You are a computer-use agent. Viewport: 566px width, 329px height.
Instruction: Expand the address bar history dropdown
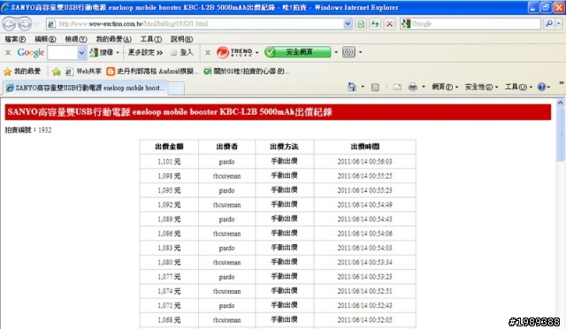348,24
